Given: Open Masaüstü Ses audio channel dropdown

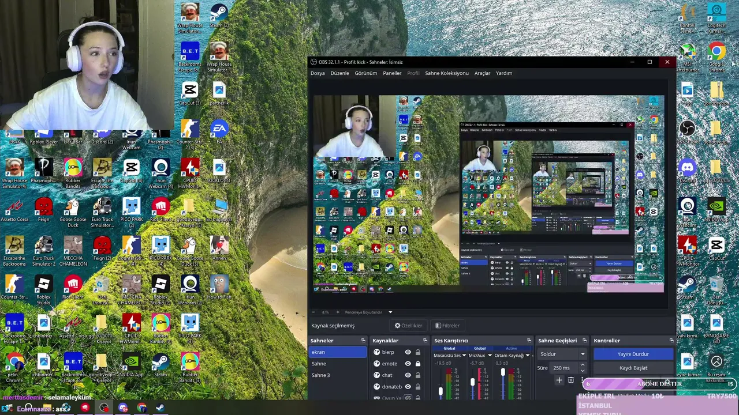Looking at the screenshot, I should [464, 356].
